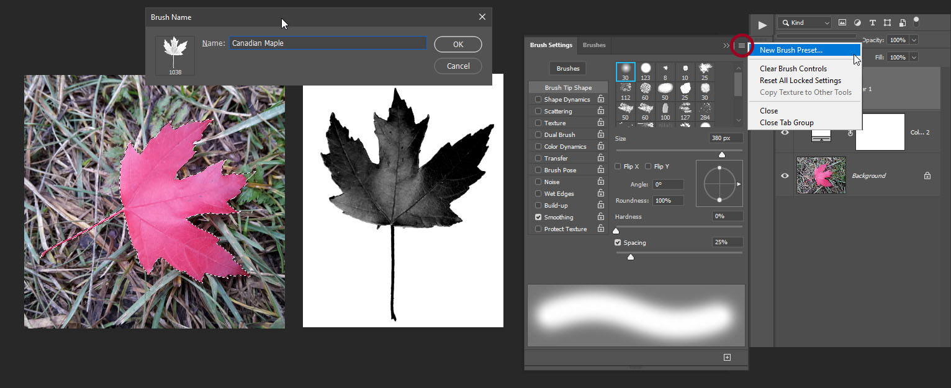Choose New Brush Preset from the menu

tap(790, 50)
